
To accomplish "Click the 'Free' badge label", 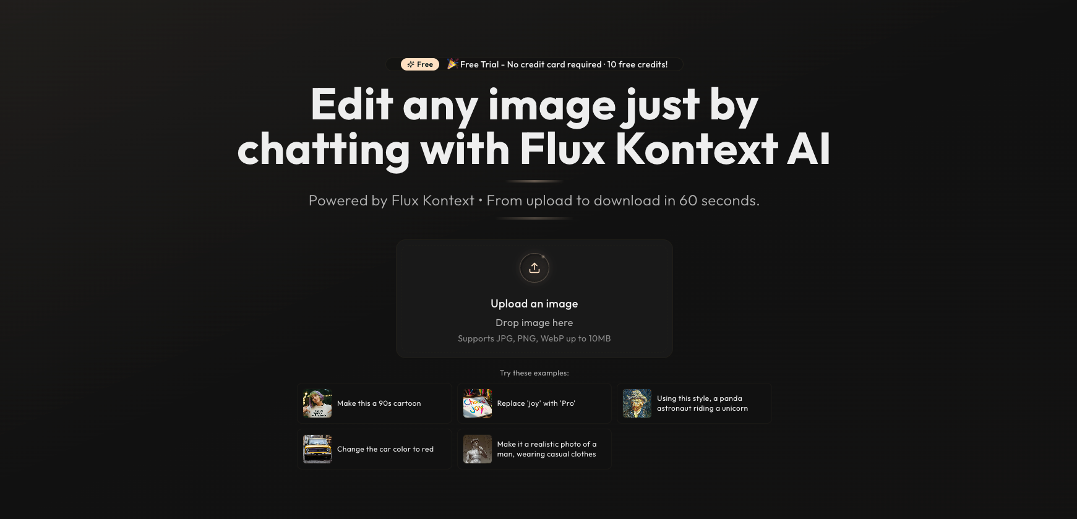I will tap(425, 64).
